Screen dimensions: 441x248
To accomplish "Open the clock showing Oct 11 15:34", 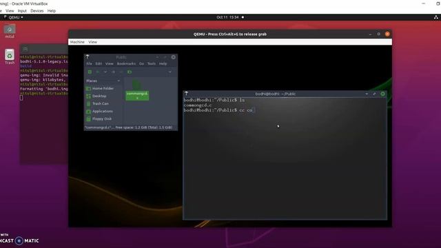I will click(227, 17).
